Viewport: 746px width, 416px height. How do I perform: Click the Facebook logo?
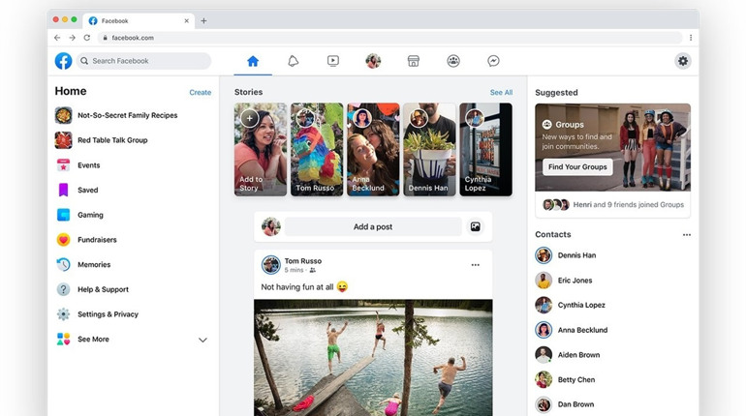(63, 61)
